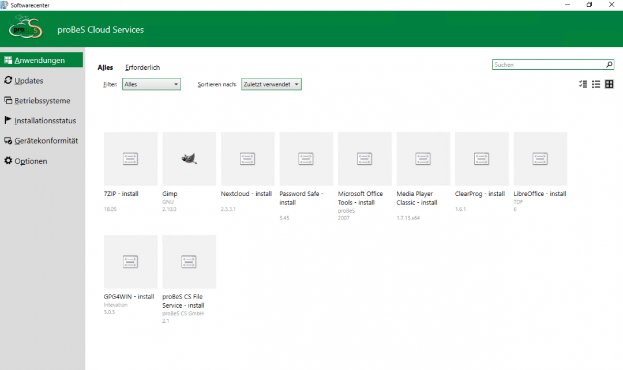Click the proBeS CS GmbH publisher text
The width and height of the screenshot is (623, 370).
point(183,314)
